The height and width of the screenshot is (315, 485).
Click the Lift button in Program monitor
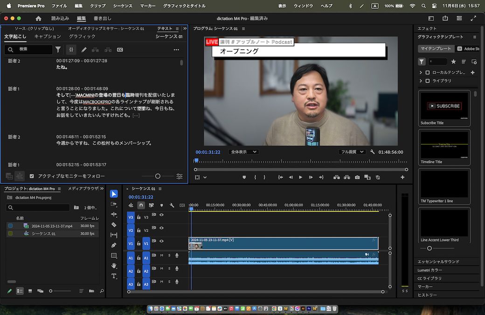pos(337,177)
